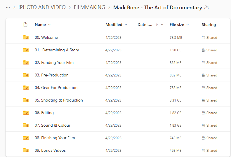Click the folder icon next to 09. Bonus Videos
The width and height of the screenshot is (231, 157).
tap(26, 150)
